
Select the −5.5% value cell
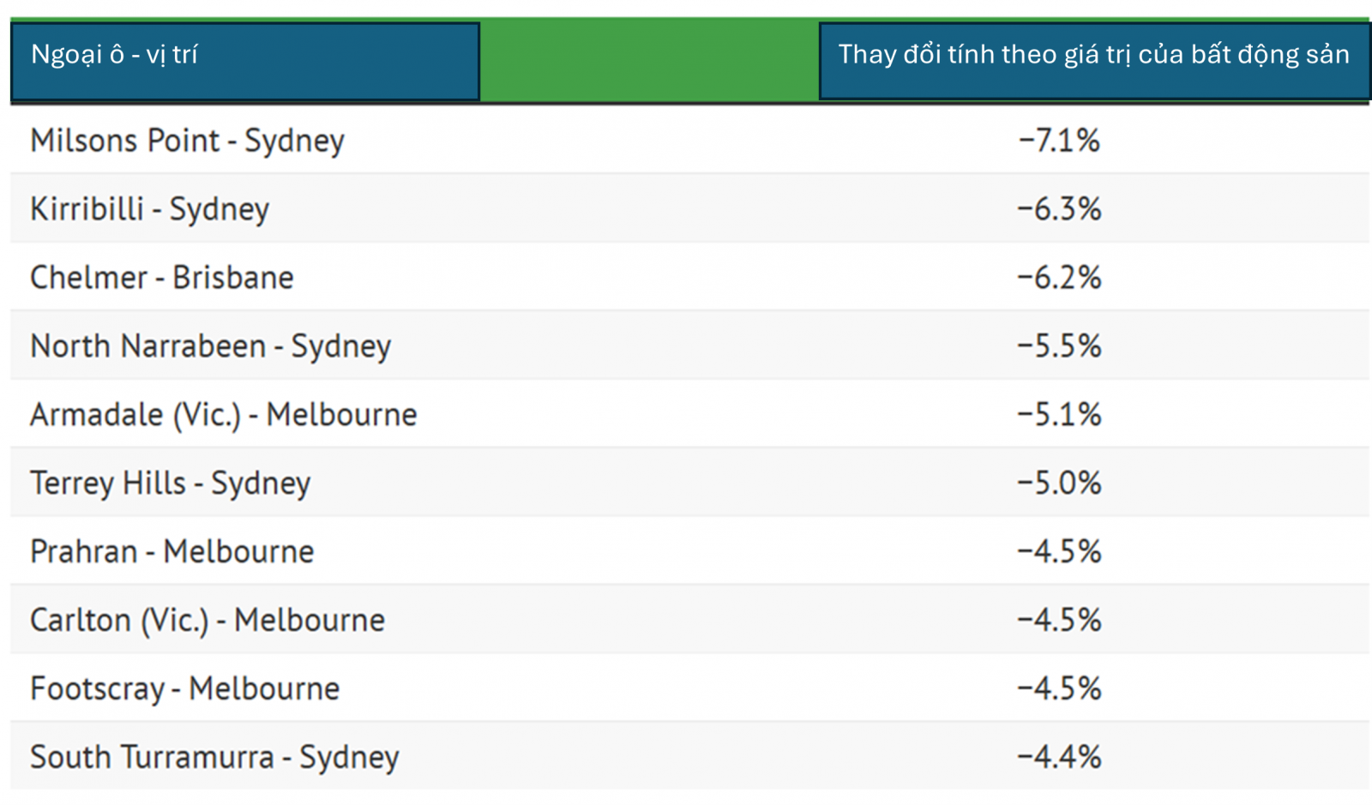point(1059,346)
